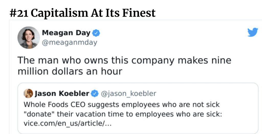The height and width of the screenshot is (134, 262).
Task: Click the Jason Koebler display name
Action: 62,94
